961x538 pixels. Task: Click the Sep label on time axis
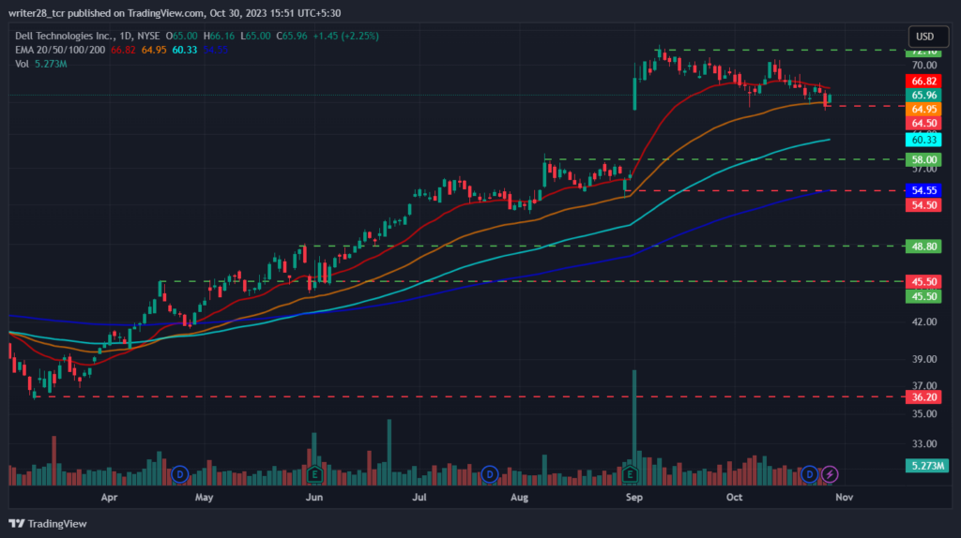point(634,498)
